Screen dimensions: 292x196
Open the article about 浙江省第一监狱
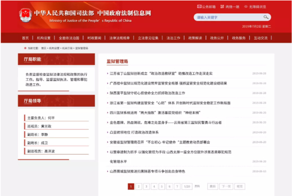(x=170, y=103)
